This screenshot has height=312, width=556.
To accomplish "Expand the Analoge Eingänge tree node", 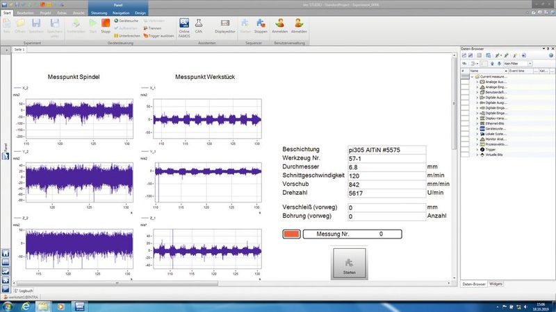I will point(477,88).
